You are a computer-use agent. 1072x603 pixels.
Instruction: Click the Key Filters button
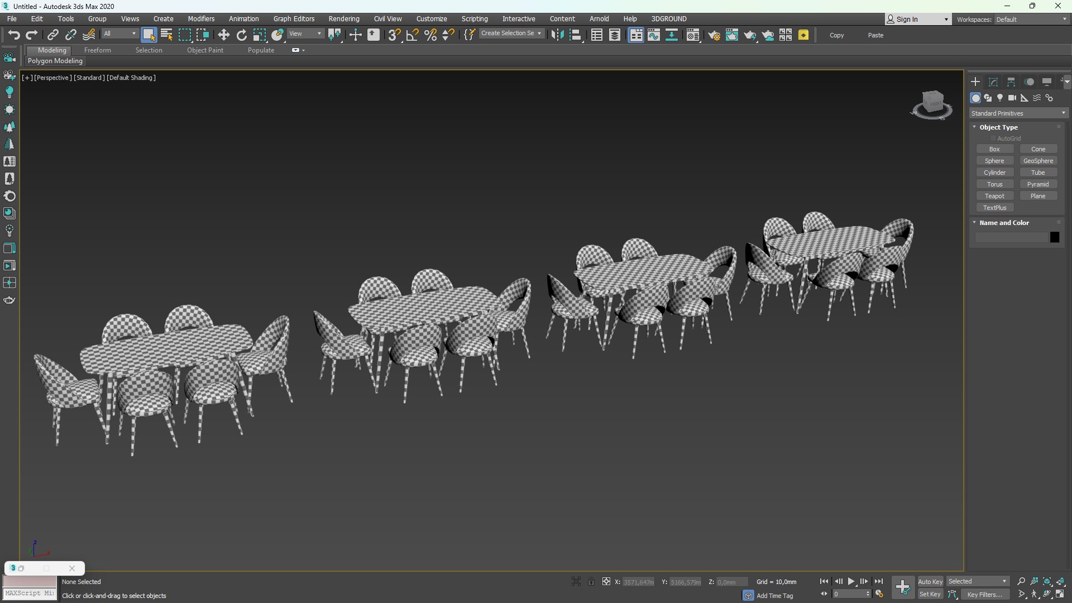click(x=984, y=594)
